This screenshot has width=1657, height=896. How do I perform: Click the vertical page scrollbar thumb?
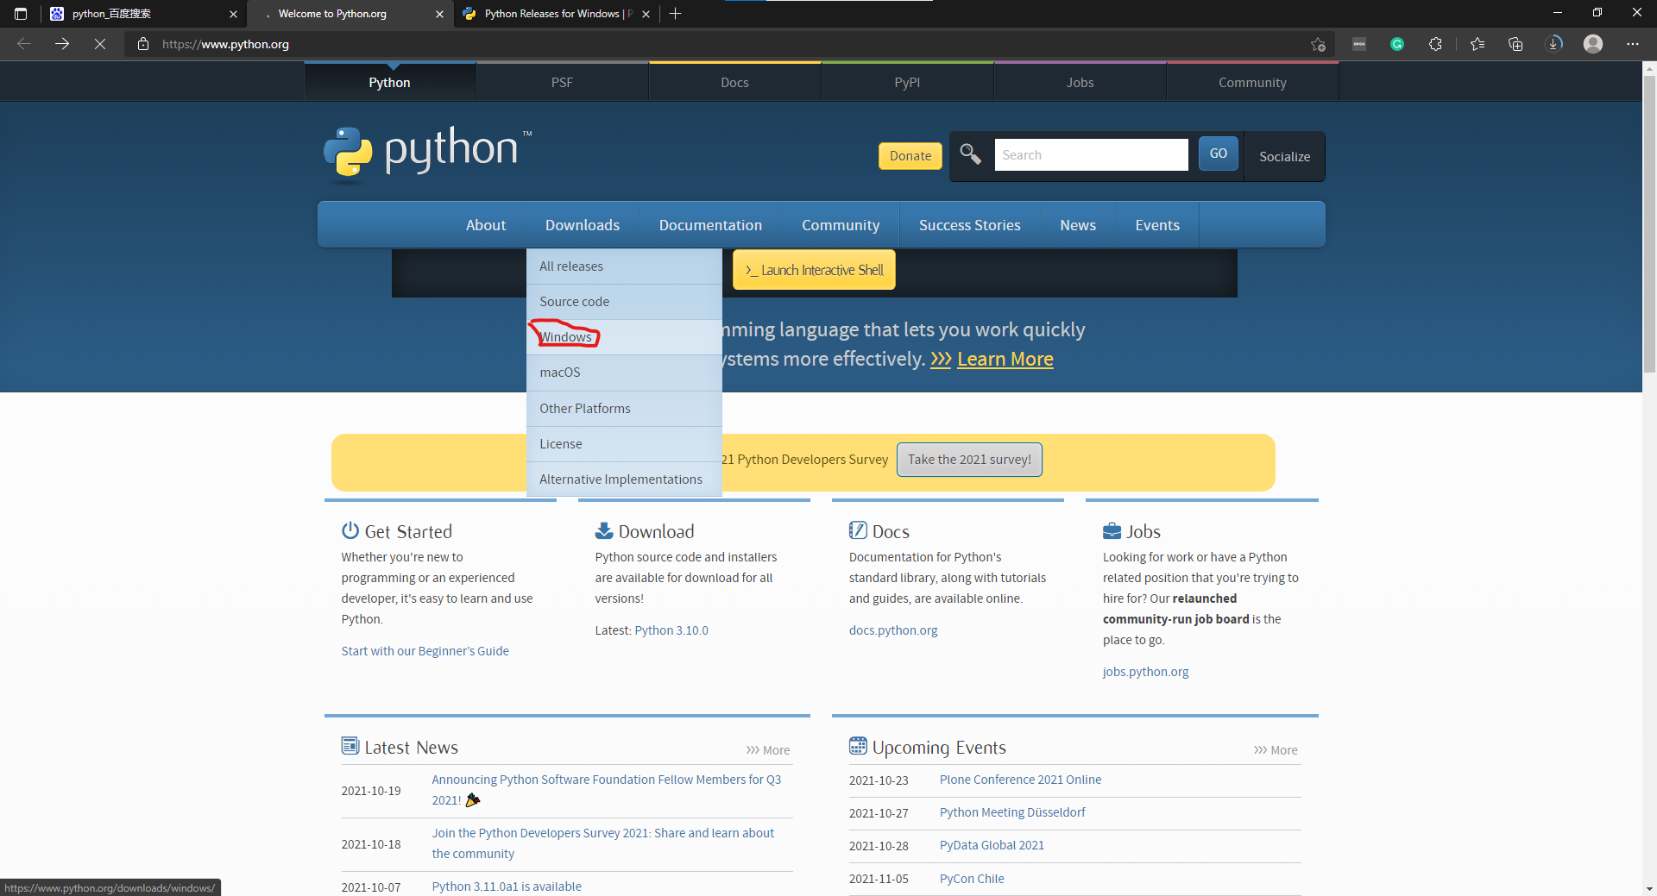[x=1649, y=224]
